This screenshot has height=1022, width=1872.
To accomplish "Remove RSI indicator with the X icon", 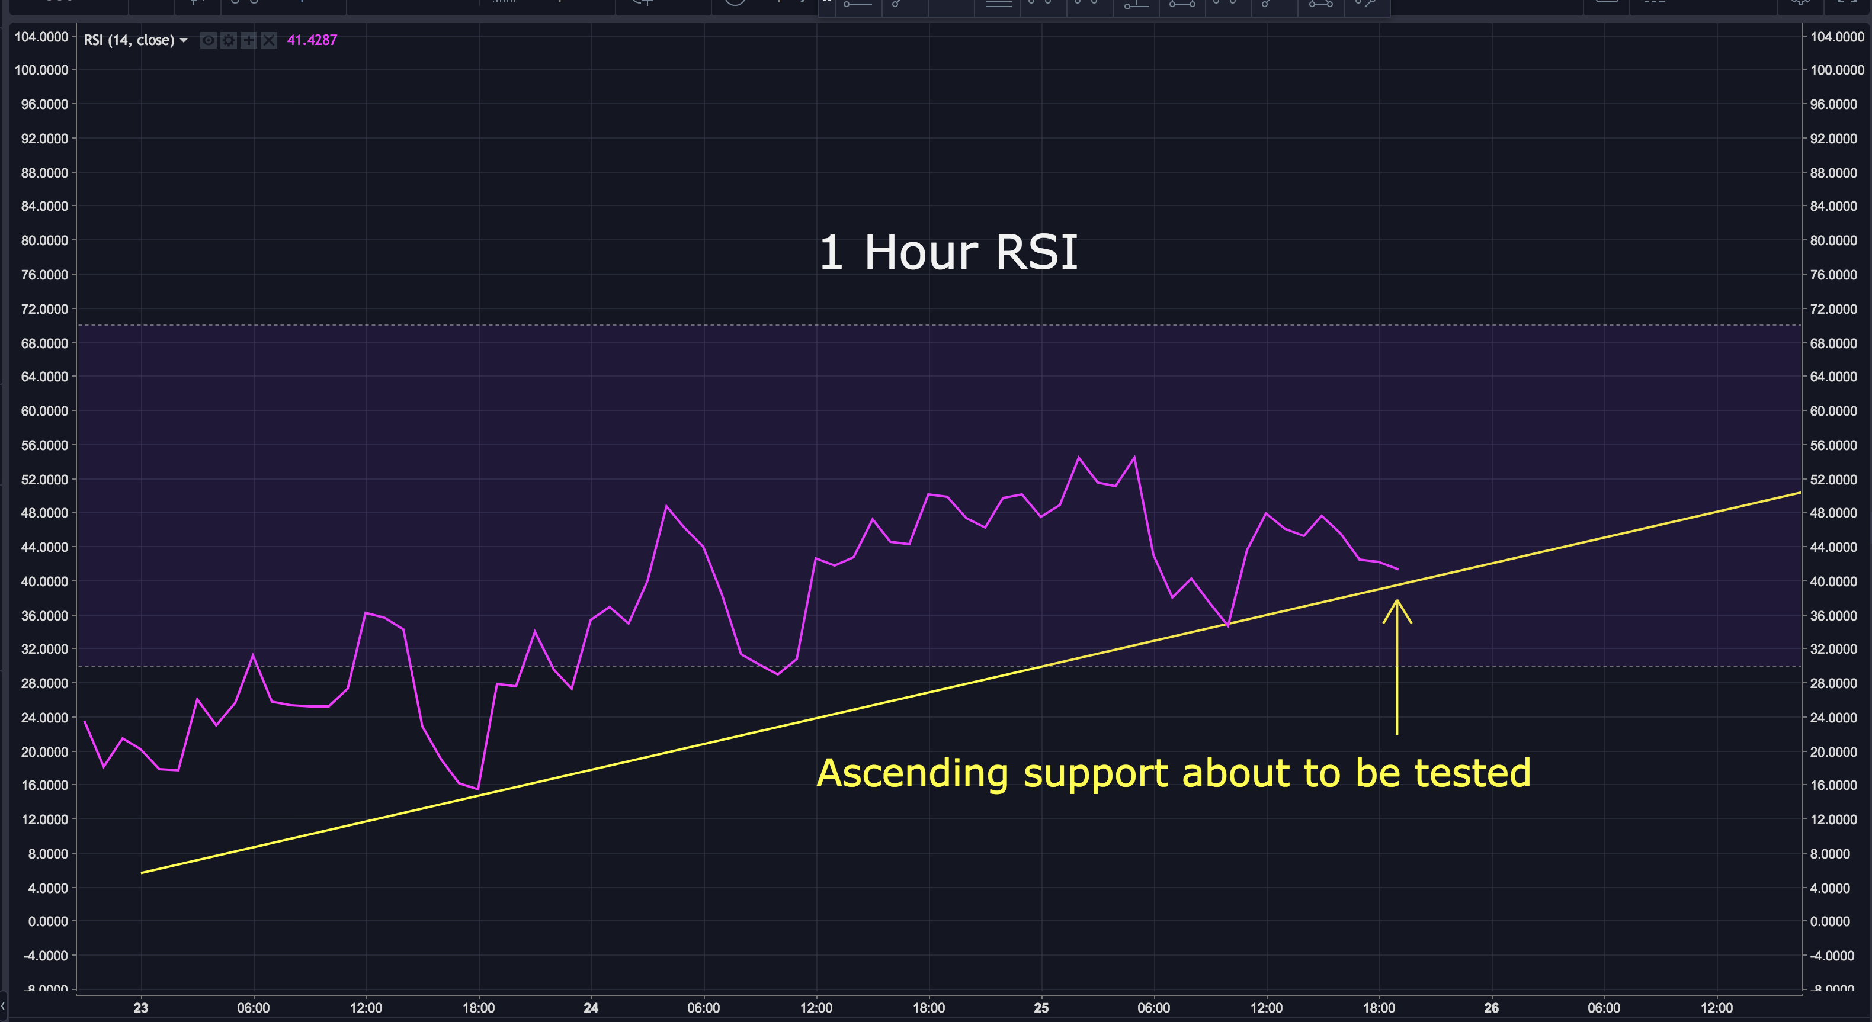I will click(x=269, y=41).
